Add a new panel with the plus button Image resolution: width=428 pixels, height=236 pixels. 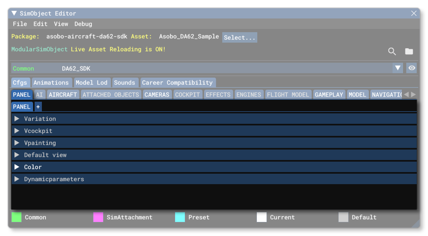(37, 106)
